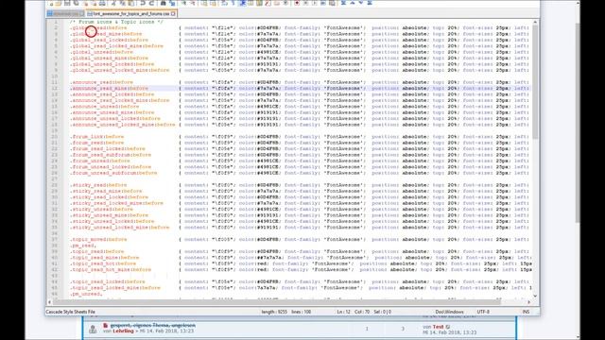Open 'gesperrt, eigenes Thema, ungelesen' topic in browser

click(x=153, y=325)
